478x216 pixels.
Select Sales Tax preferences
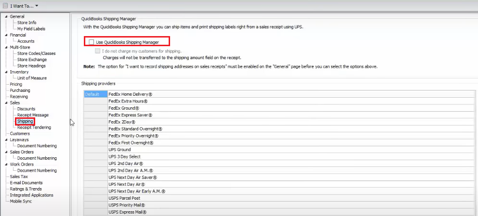click(x=19, y=177)
